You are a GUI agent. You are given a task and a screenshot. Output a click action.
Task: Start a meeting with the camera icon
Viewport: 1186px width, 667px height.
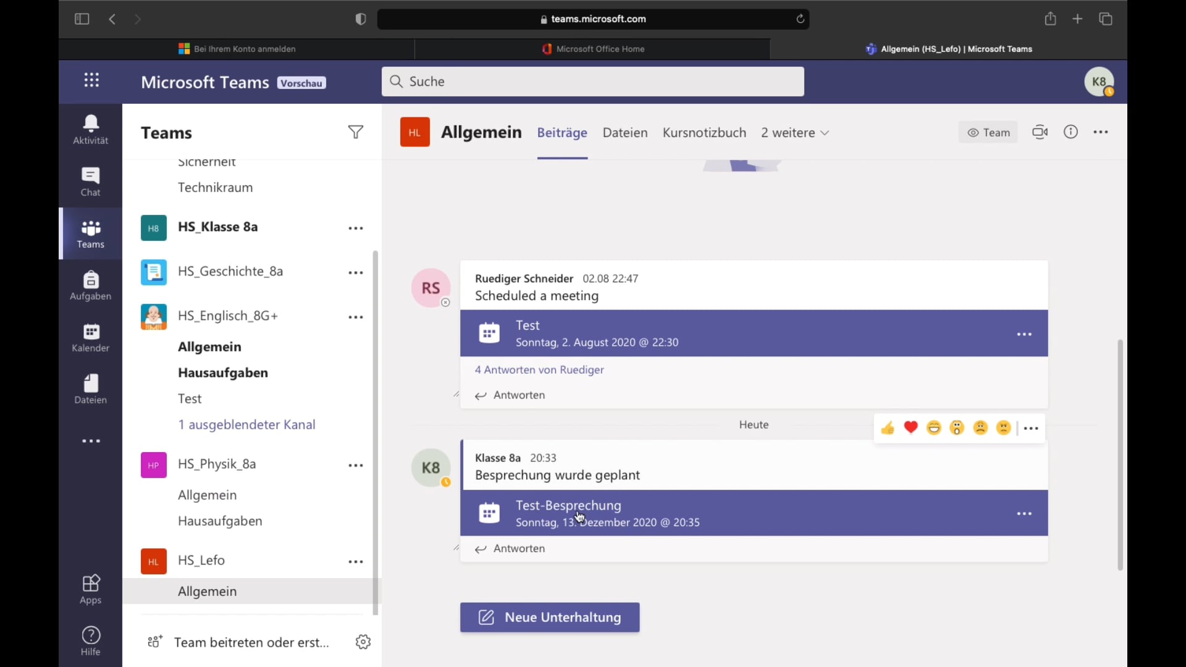click(x=1040, y=132)
